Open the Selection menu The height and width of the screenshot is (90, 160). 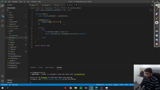coord(15,1)
